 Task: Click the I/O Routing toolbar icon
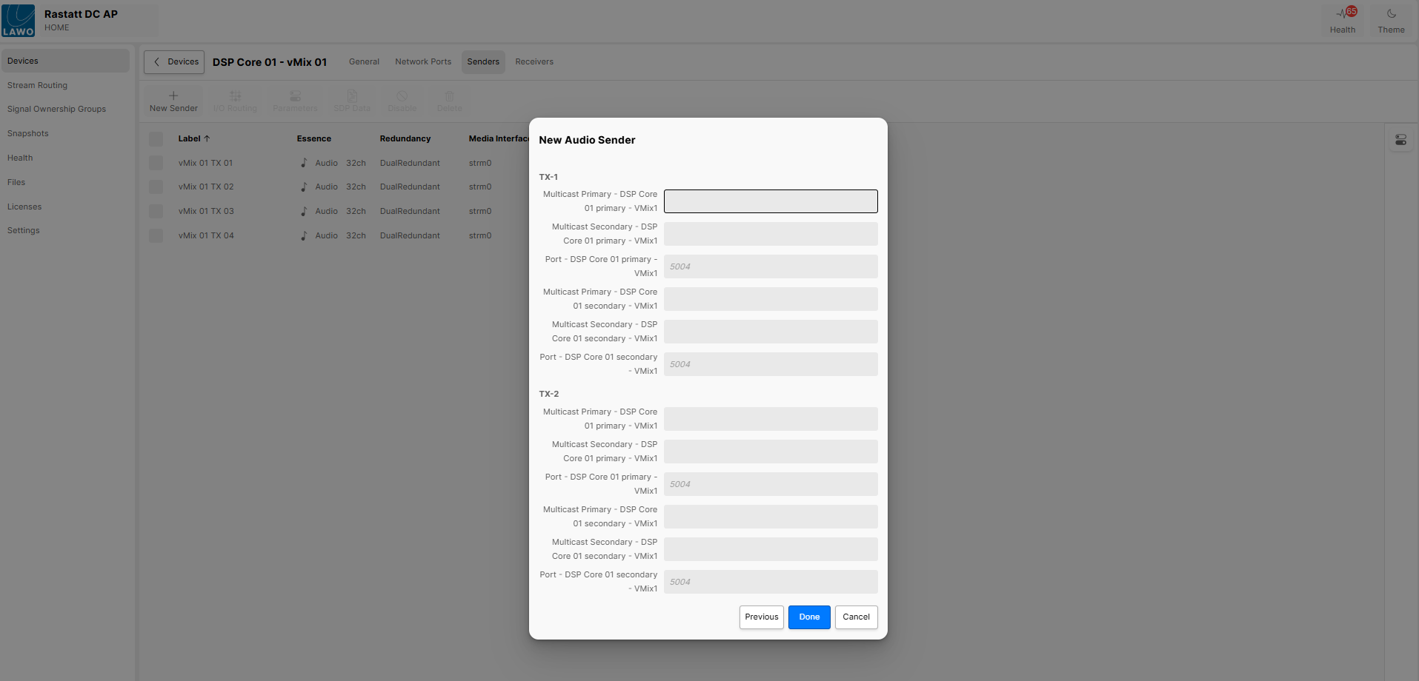235,96
